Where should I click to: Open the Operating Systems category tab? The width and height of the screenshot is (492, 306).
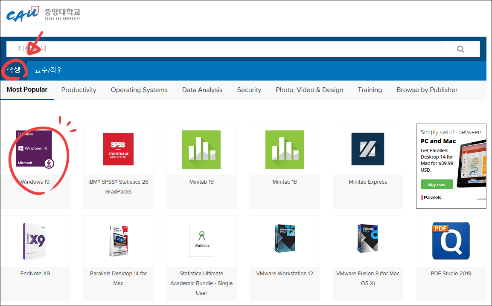[x=139, y=90]
